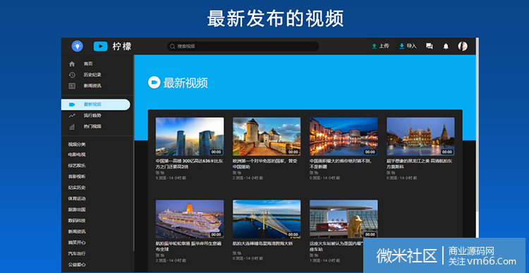Viewport: 529px width, 273px height.
Task: Open 热门视频 with the bar-chart icon
Action: click(x=96, y=126)
